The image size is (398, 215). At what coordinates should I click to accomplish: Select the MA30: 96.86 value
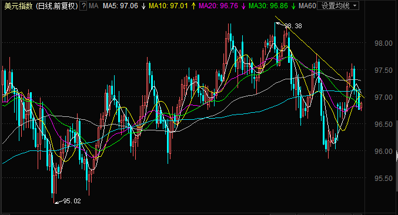pyautogui.click(x=268, y=6)
